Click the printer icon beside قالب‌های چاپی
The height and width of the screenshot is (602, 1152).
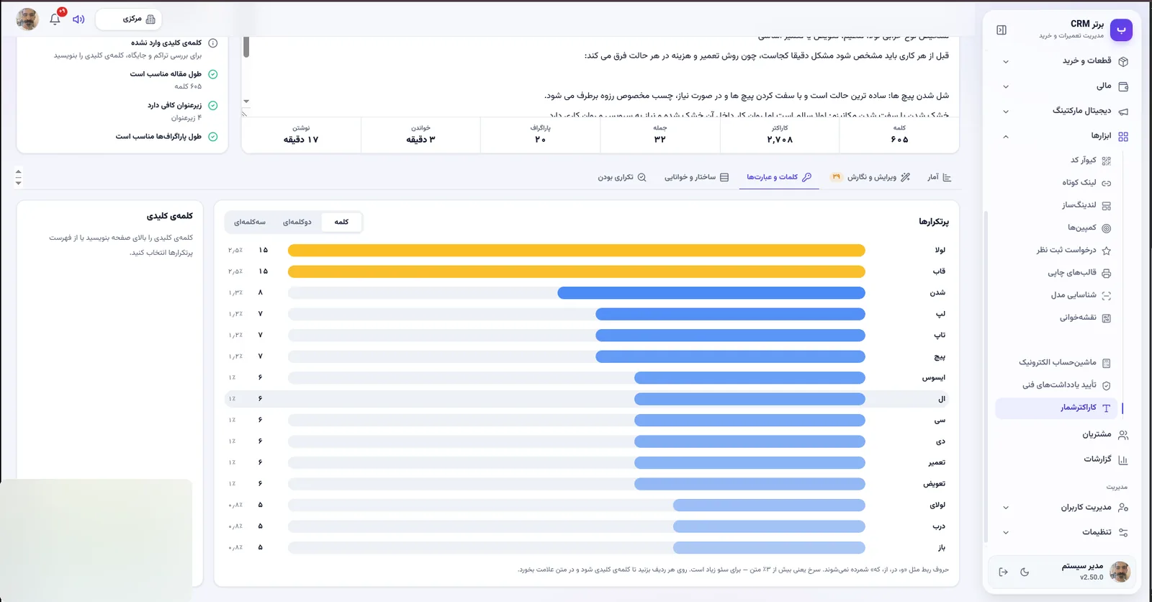pos(1107,273)
